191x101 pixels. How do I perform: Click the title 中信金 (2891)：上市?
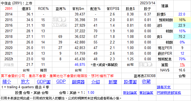[17, 3]
